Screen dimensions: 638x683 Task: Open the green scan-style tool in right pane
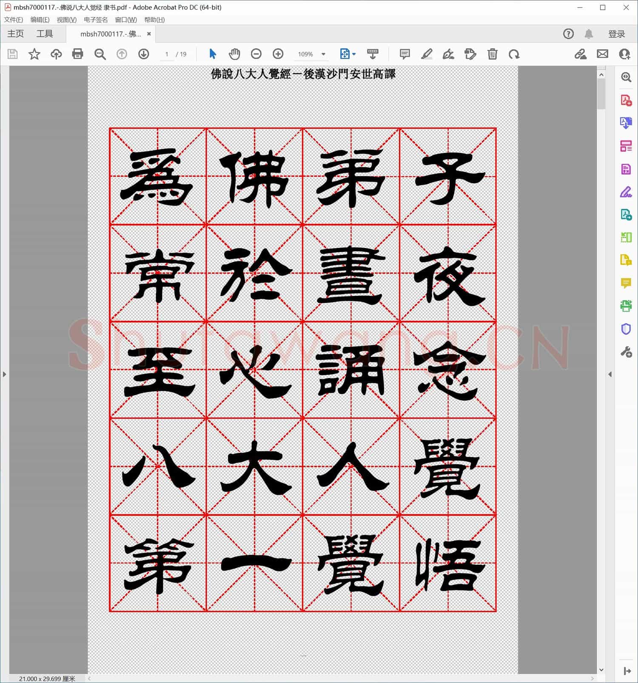[626, 306]
